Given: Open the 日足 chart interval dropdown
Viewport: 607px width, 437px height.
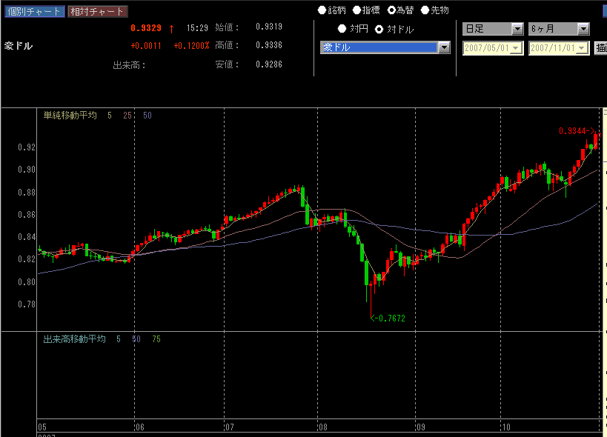Looking at the screenshot, I should tap(517, 29).
